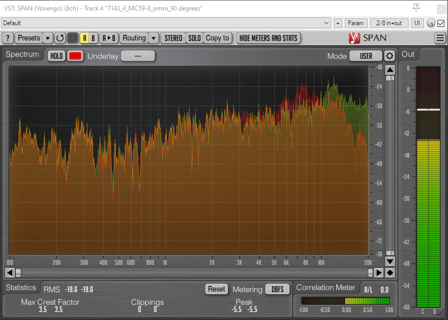Click the diamond zoom reset icon

[390, 273]
